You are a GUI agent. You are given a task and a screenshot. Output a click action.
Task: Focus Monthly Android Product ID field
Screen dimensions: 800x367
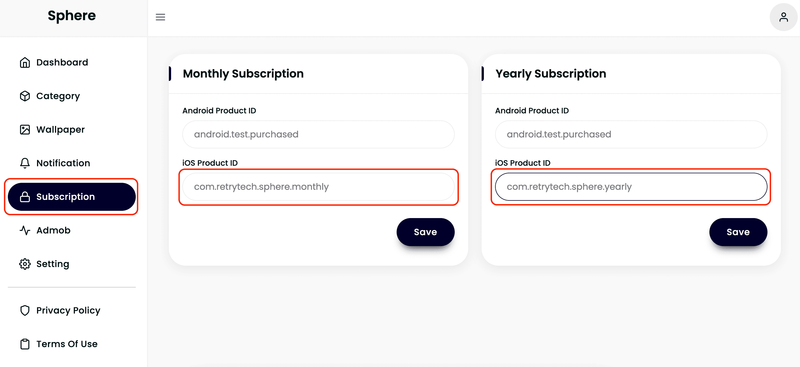tap(318, 134)
